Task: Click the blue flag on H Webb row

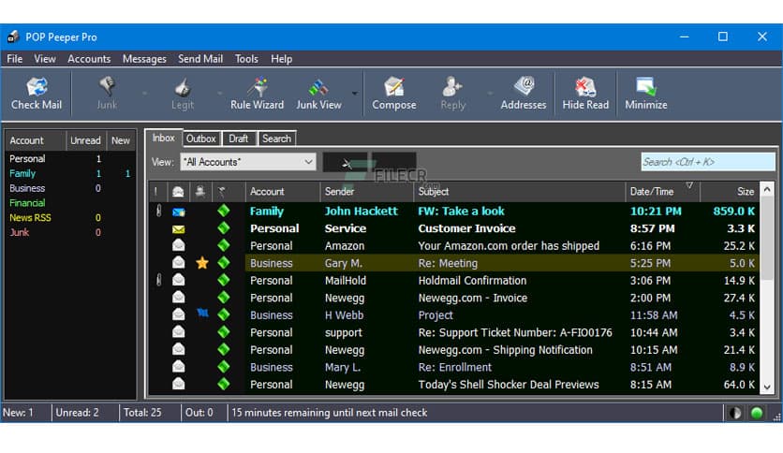Action: pyautogui.click(x=202, y=314)
